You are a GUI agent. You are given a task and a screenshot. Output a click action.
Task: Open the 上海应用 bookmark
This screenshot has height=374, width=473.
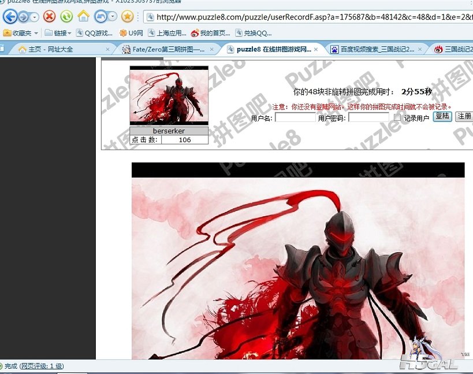(167, 33)
